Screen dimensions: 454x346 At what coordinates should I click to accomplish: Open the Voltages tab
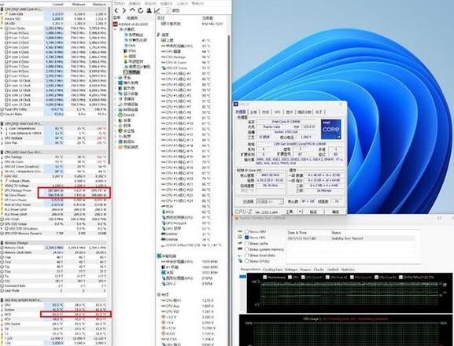pyautogui.click(x=291, y=270)
